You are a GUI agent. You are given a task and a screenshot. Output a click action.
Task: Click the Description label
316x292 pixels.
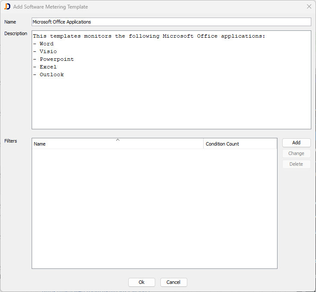pyautogui.click(x=16, y=33)
